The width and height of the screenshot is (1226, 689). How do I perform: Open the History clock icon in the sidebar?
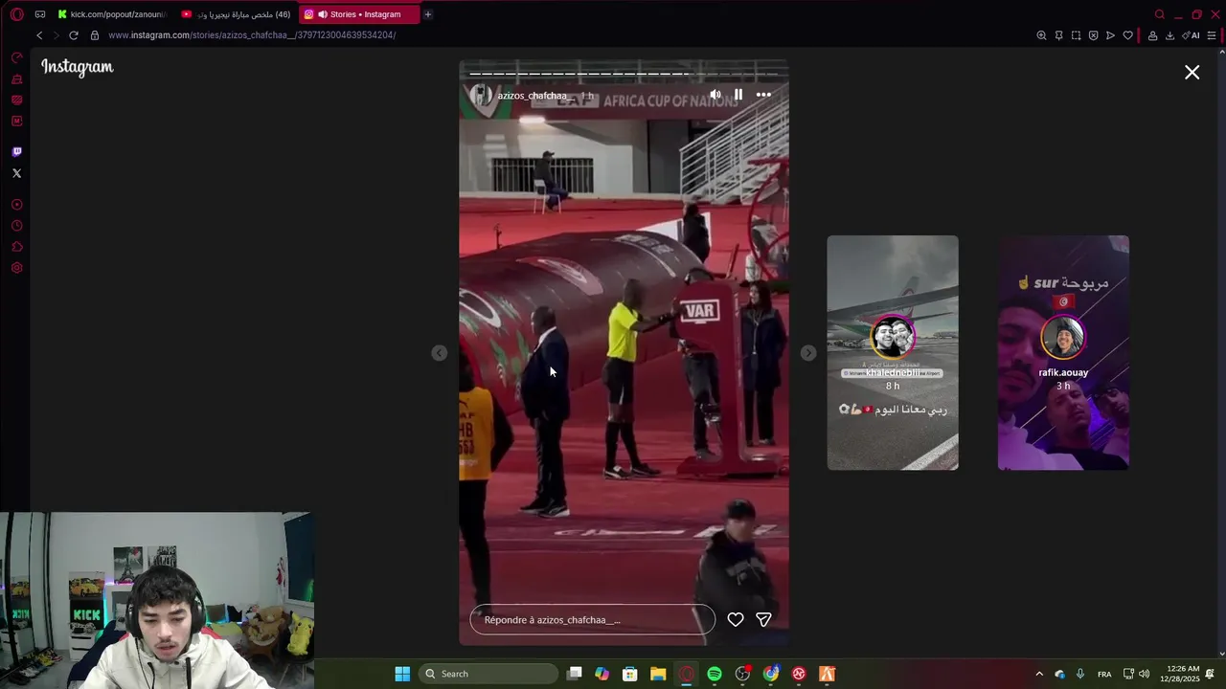[16, 226]
